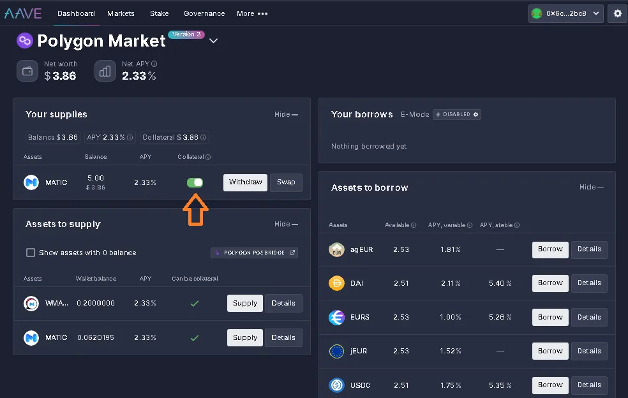The width and height of the screenshot is (628, 398).
Task: Hide the Assets to borrow panel
Action: point(592,188)
